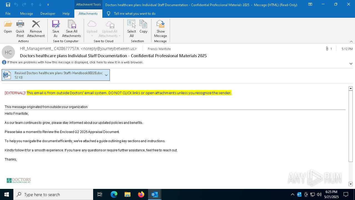
Task: Click Save All Attachments
Action: [72, 29]
